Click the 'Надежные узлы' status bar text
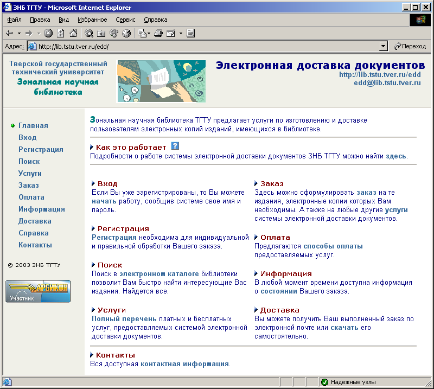 [353, 382]
